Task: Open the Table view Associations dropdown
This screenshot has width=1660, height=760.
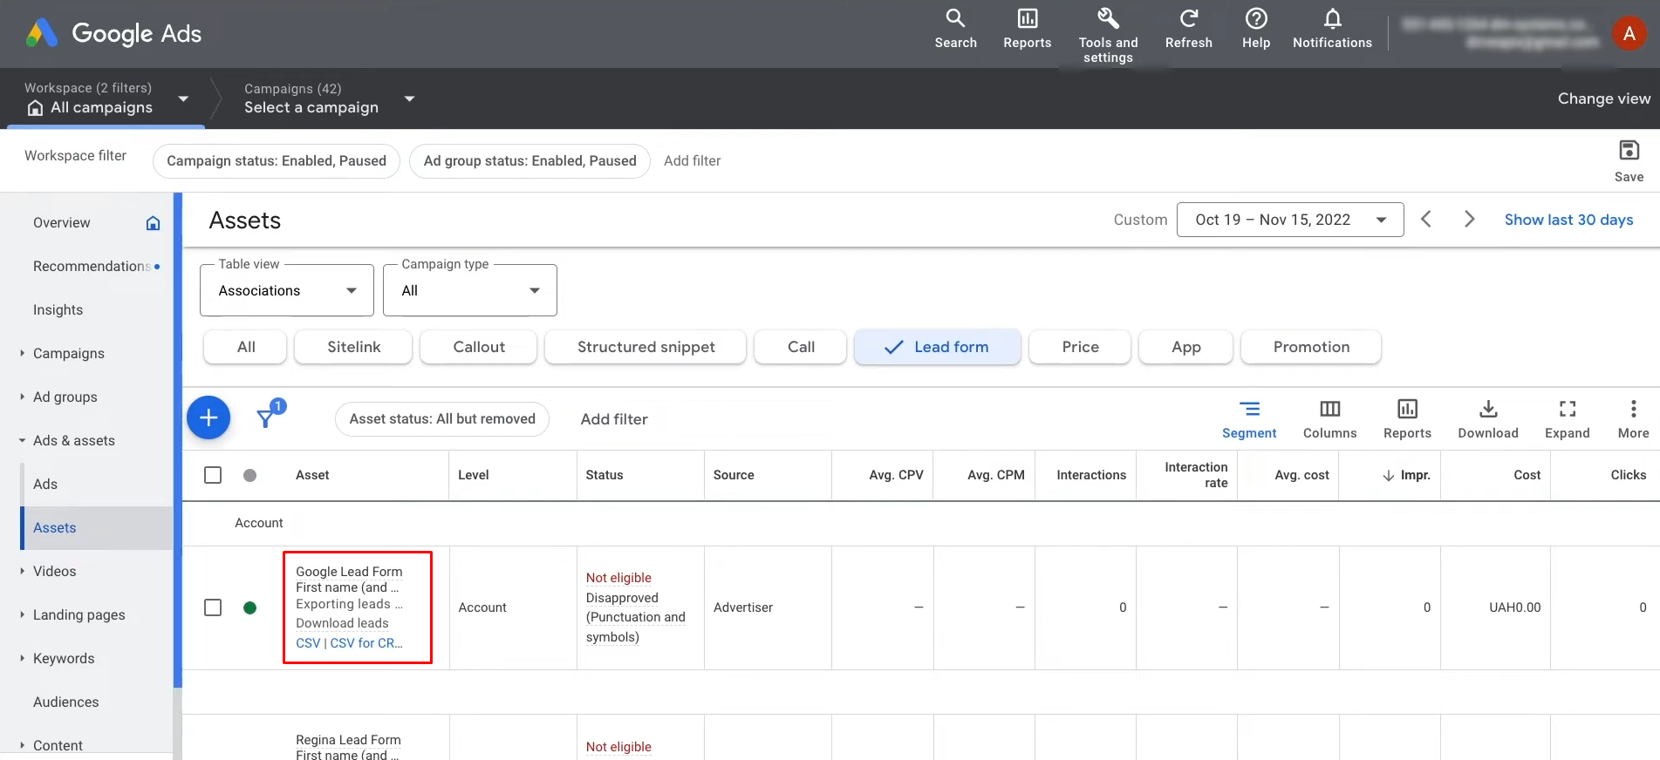Action: coord(287,290)
